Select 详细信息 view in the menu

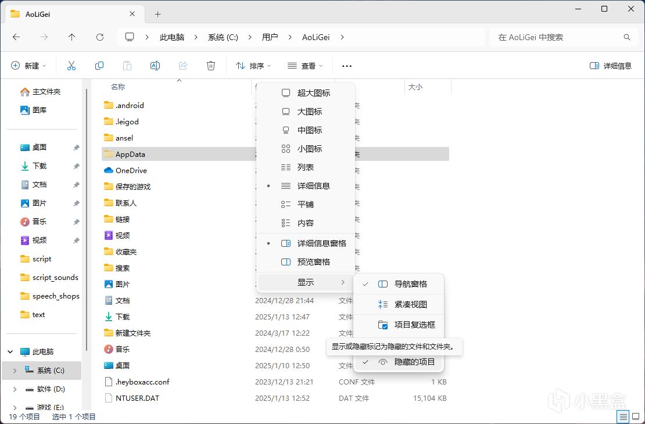tap(306, 186)
